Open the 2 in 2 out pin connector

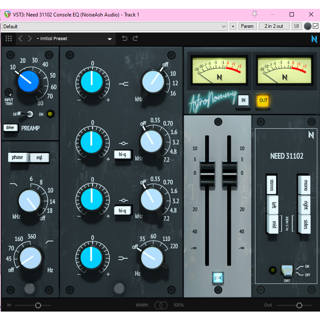[274, 26]
